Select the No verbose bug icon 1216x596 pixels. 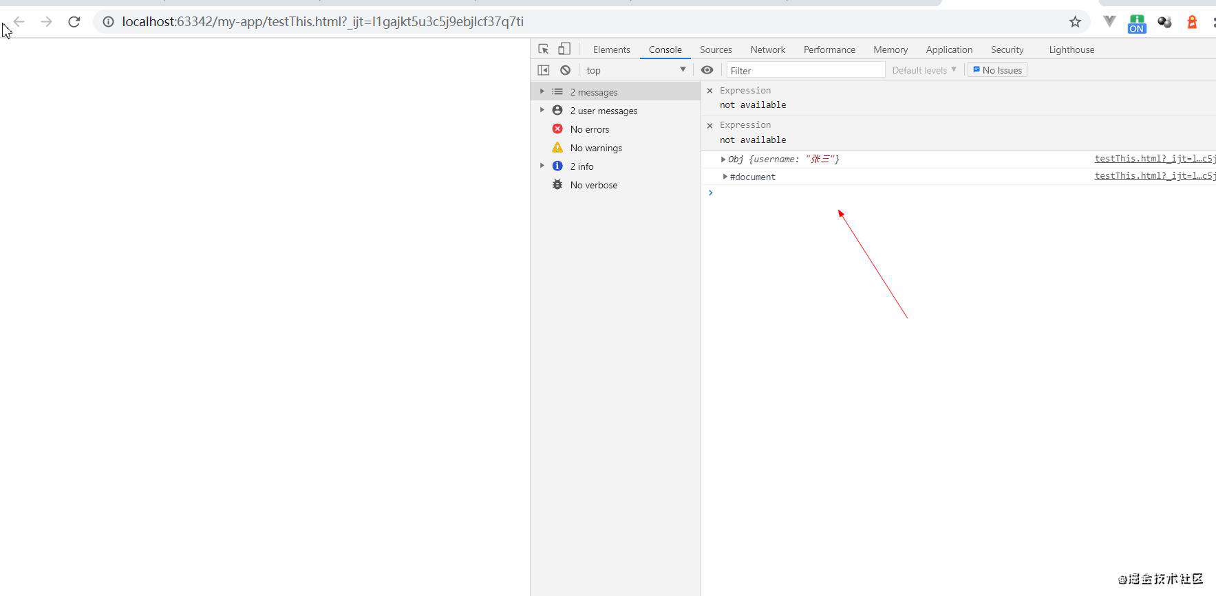[557, 184]
